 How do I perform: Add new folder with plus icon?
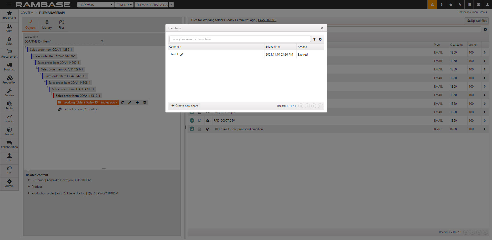(x=137, y=102)
